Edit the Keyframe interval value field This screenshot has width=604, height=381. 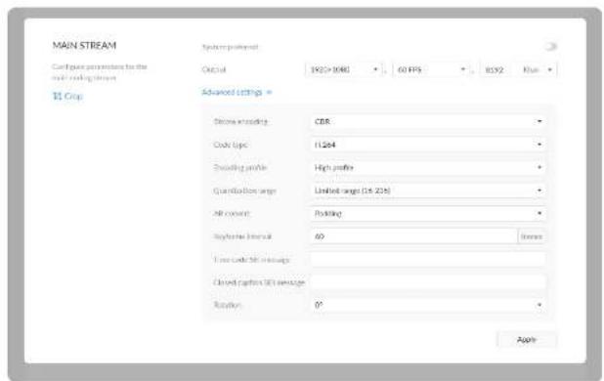[x=413, y=236]
